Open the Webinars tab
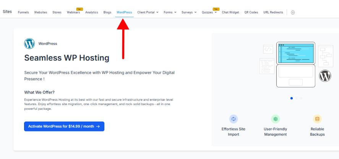Image resolution: width=339 pixels, height=159 pixels. click(73, 12)
